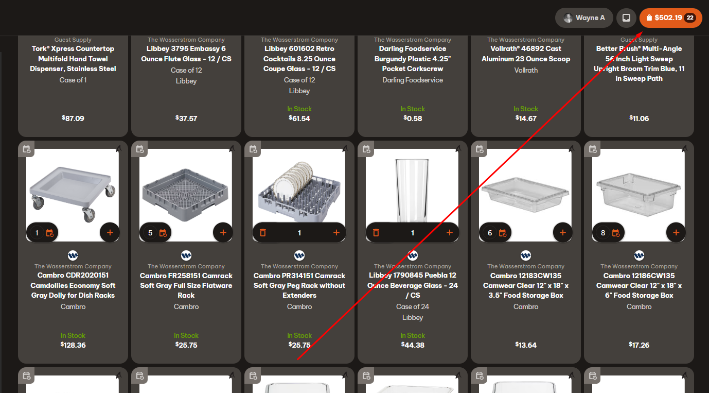This screenshot has height=393, width=709.
Task: Add Cambro FR258151 flatware rack with plus
Action: pos(223,233)
